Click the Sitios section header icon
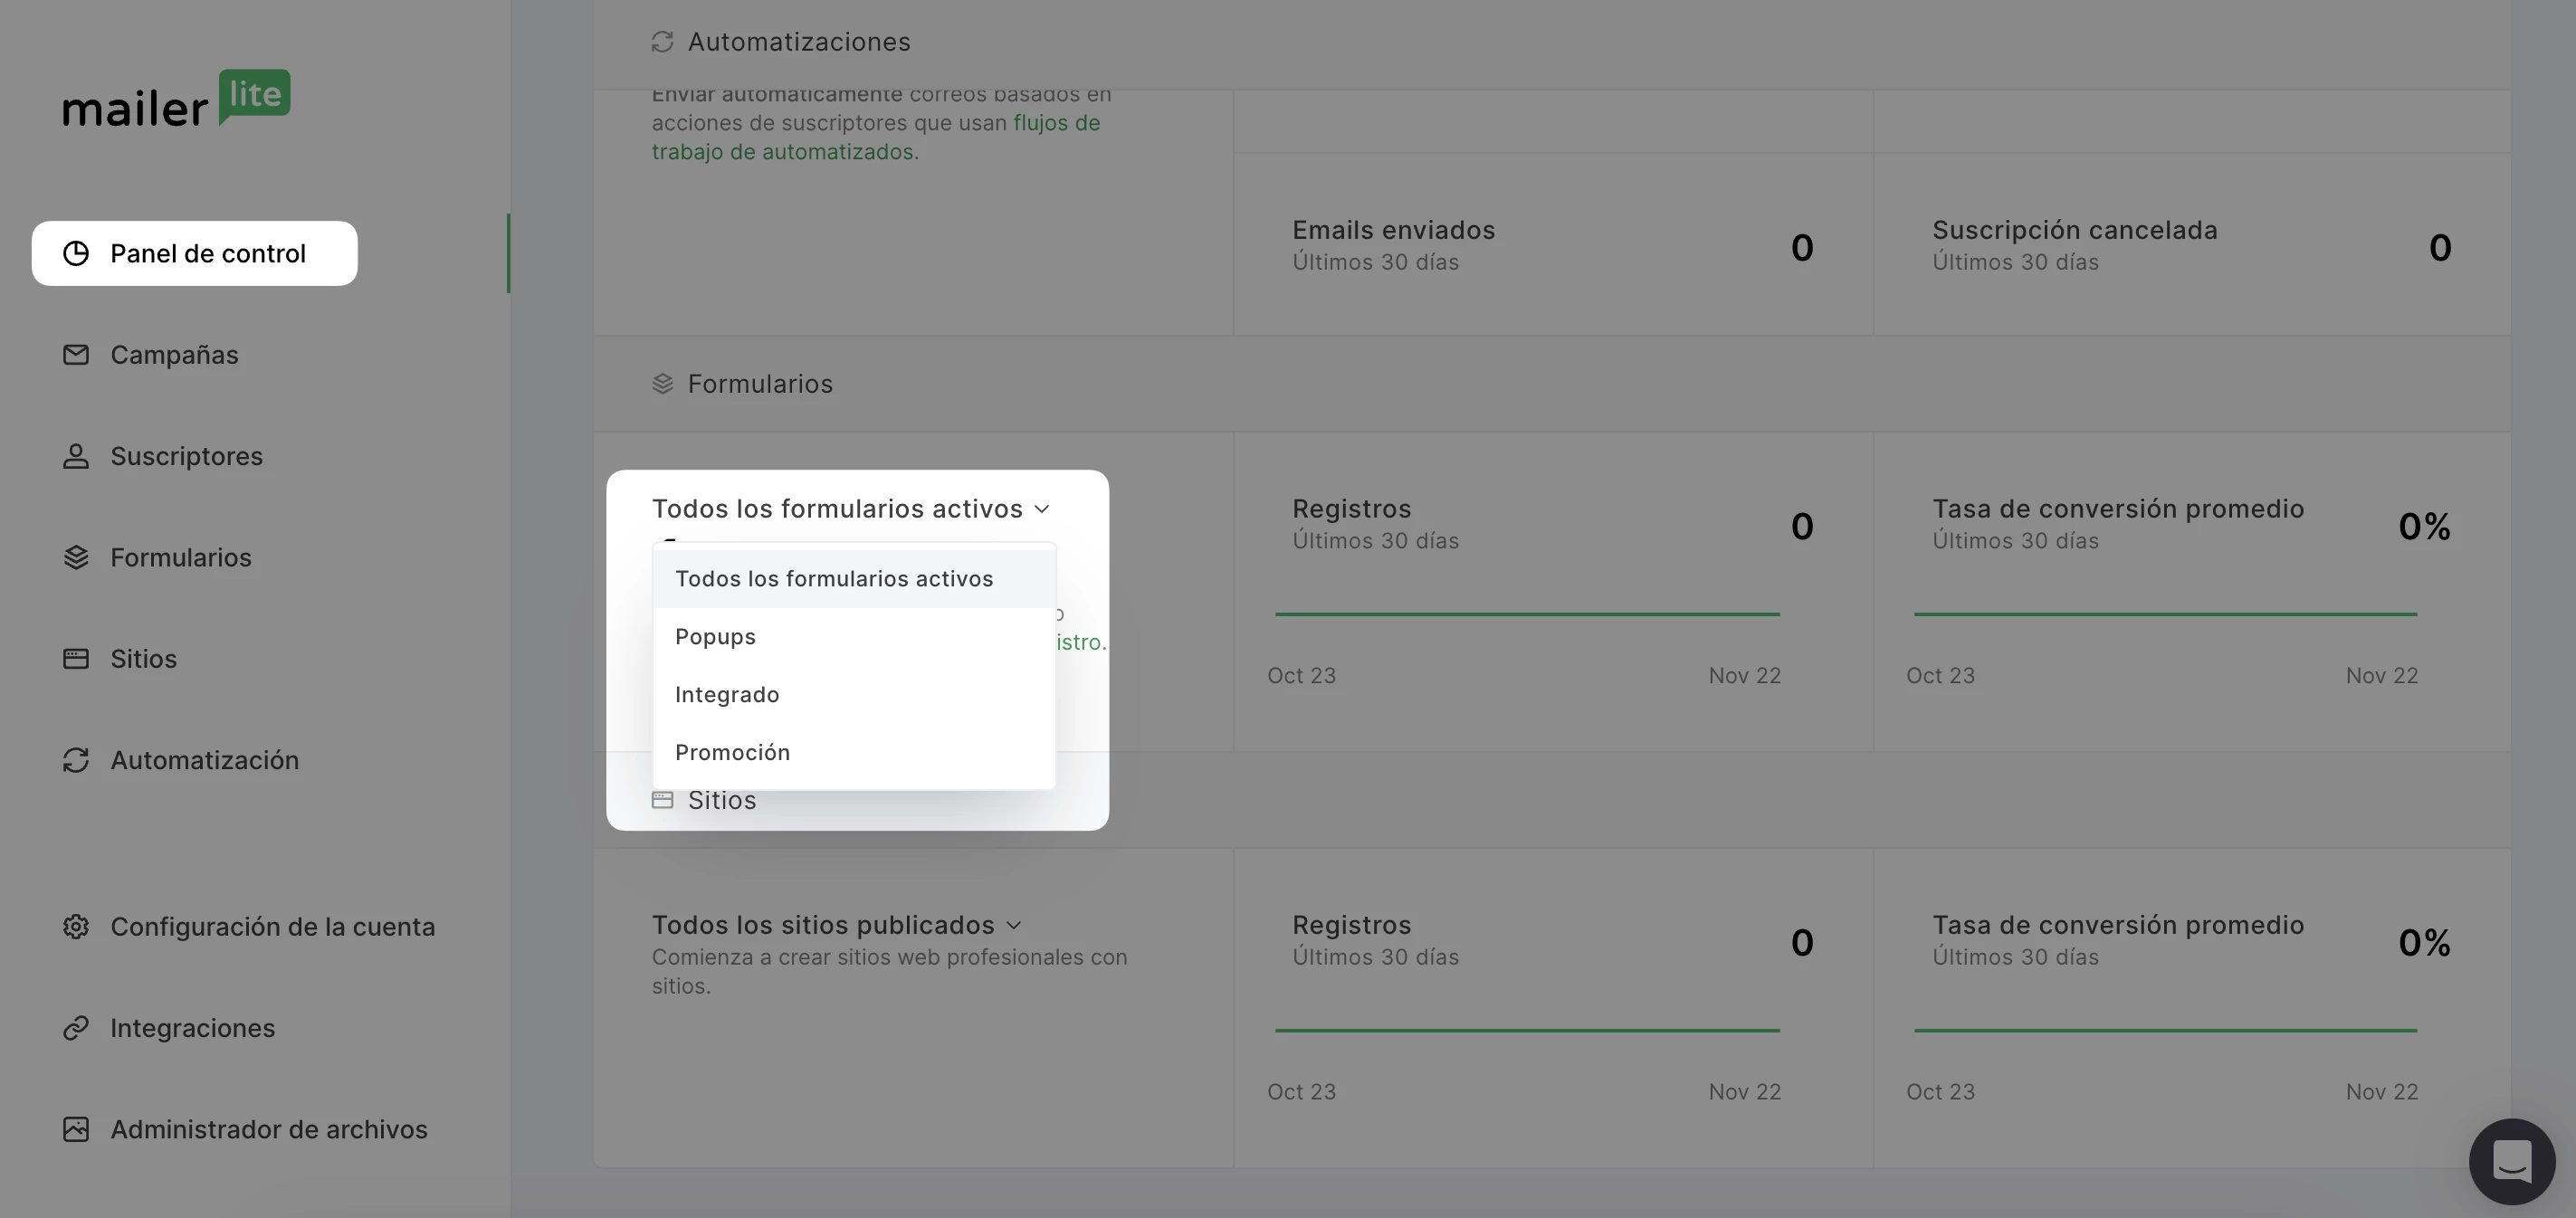This screenshot has width=2576, height=1218. tap(662, 800)
